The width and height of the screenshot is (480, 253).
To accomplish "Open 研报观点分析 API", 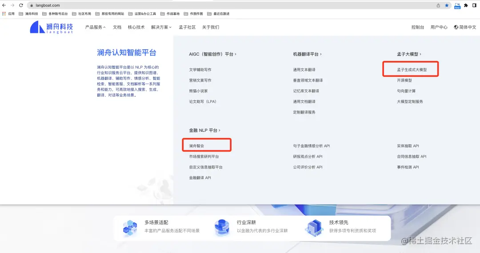I will tap(308, 156).
